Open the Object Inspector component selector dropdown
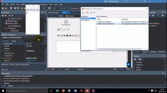The width and height of the screenshot is (167, 93). [x=45, y=38]
